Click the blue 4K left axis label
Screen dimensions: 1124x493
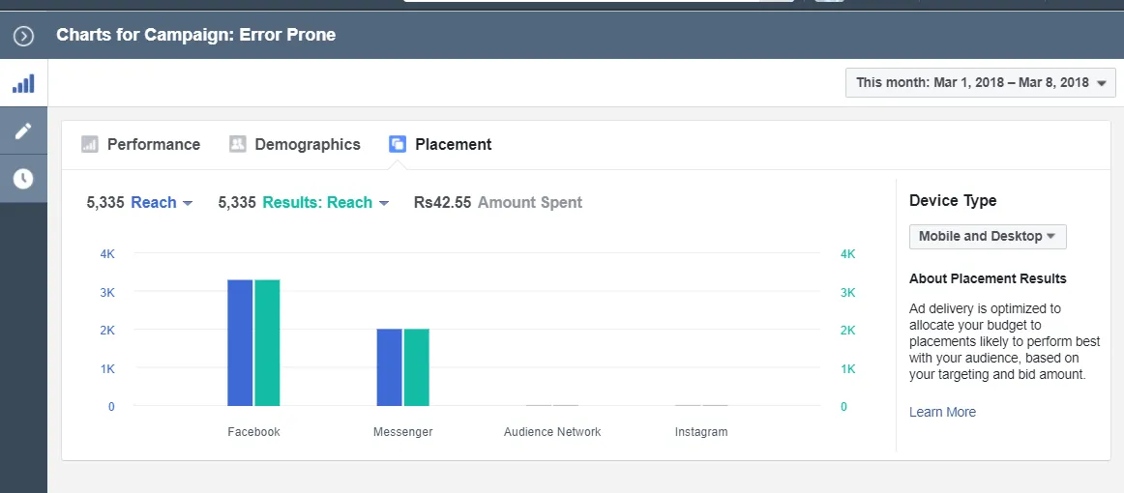[x=106, y=253]
